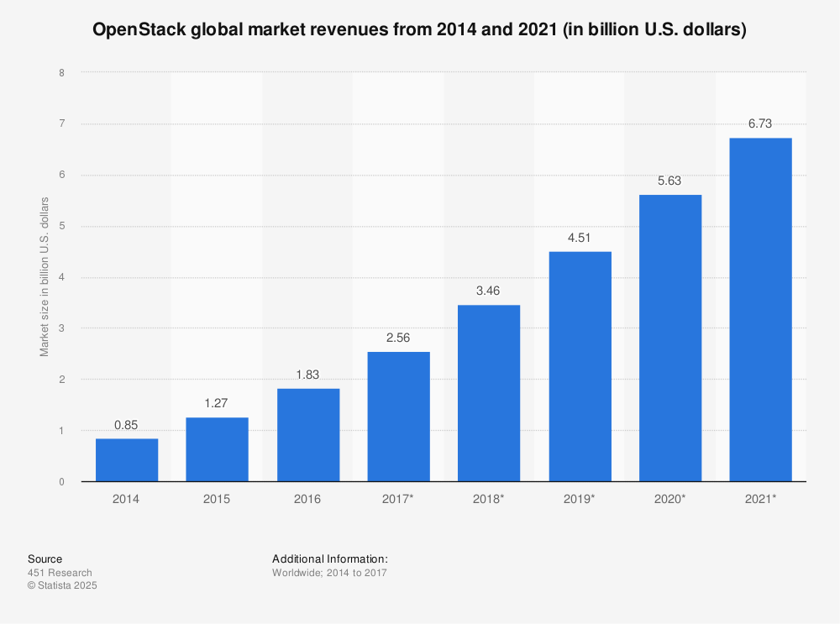Viewport: 840px width, 624px height.
Task: Click the 6.73 data label
Action: click(761, 123)
